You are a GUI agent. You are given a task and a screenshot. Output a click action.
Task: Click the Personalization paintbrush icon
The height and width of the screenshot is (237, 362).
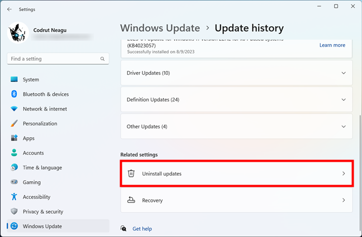14,123
